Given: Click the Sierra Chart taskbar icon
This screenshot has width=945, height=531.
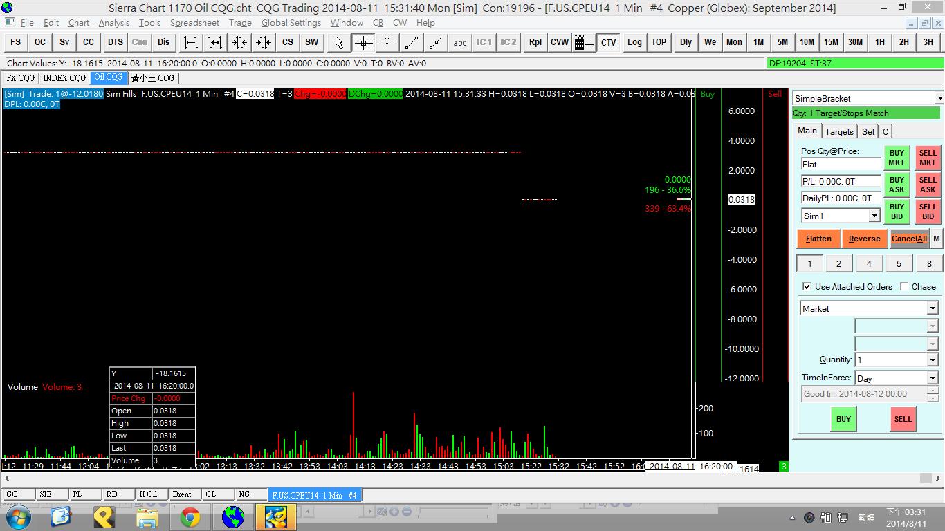Looking at the screenshot, I should tap(275, 517).
